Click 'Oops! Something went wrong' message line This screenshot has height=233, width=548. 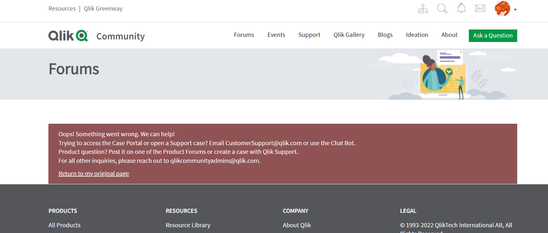pyautogui.click(x=116, y=134)
